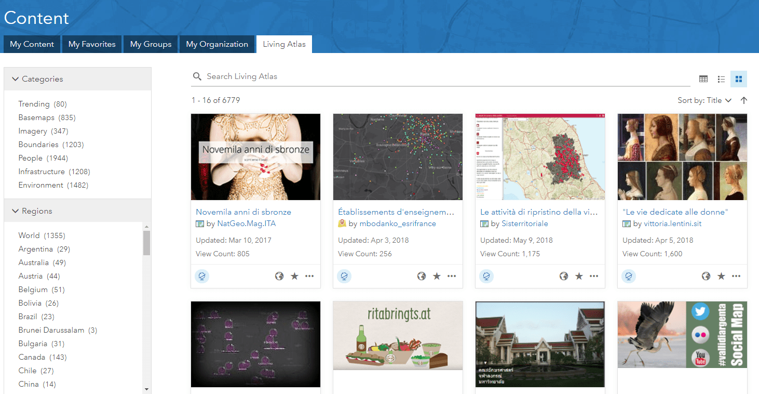Open more options for Le vie dedicate alle donne
759x394 pixels.
(x=736, y=276)
